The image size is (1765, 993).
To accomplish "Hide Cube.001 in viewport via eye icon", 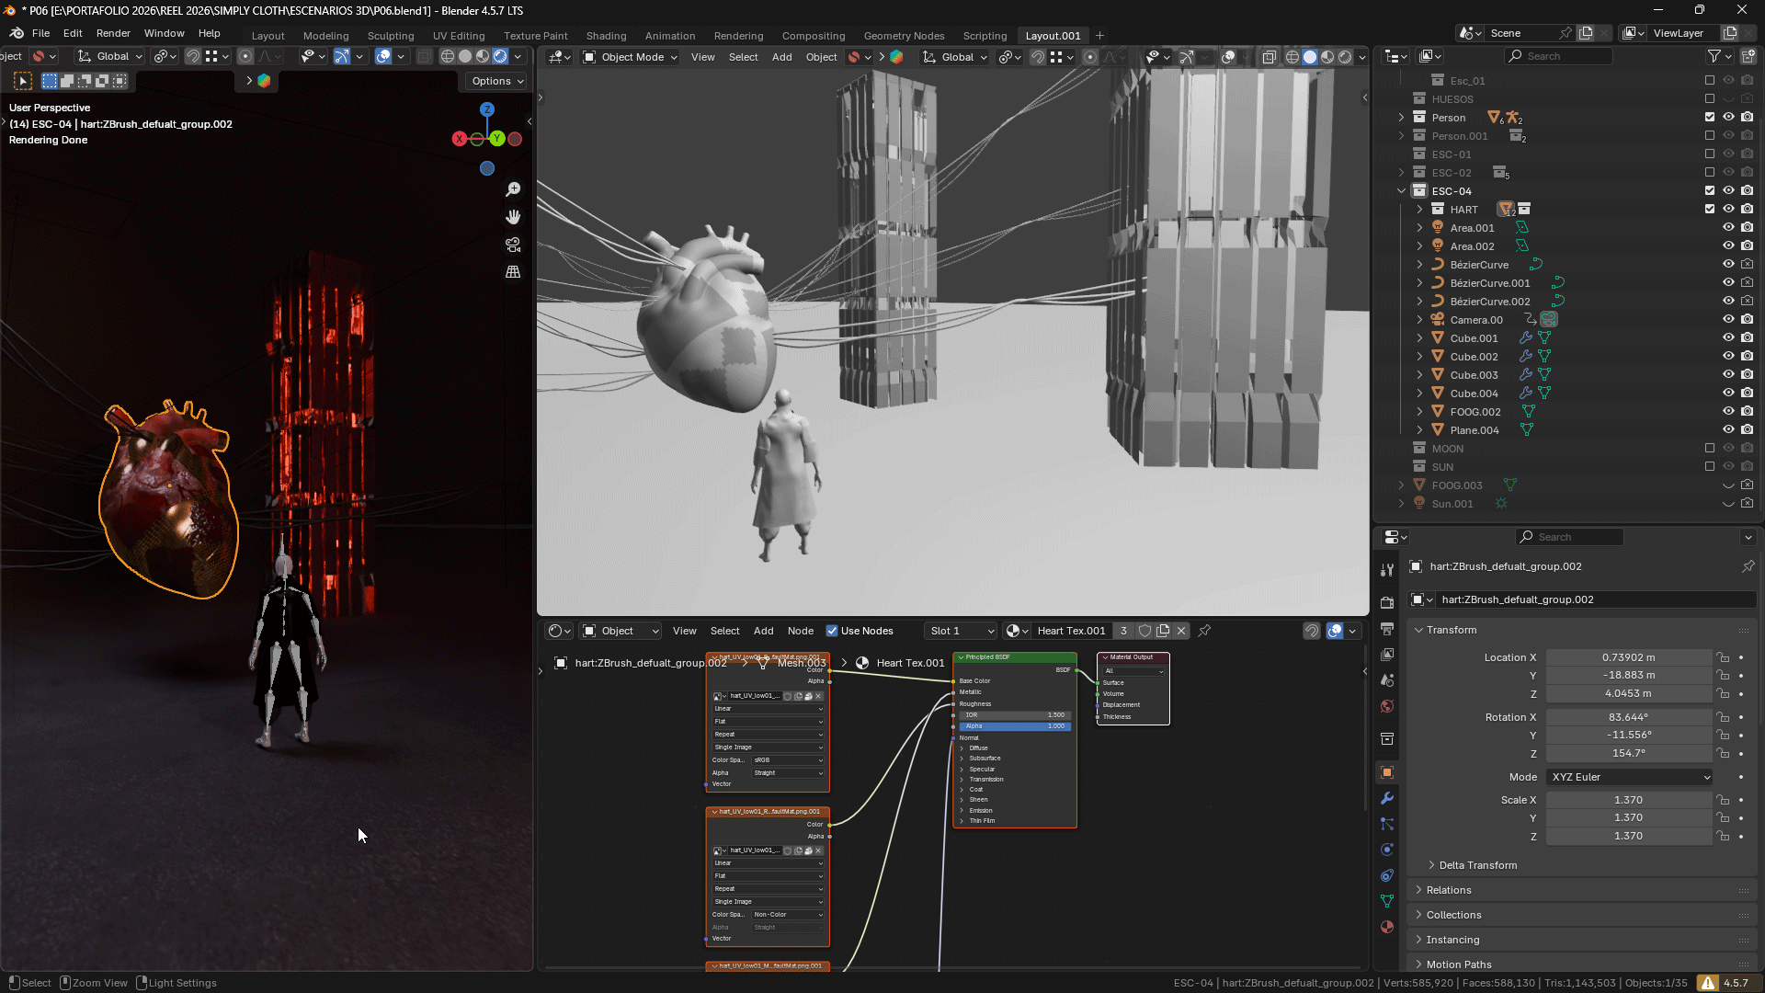I will [x=1728, y=337].
